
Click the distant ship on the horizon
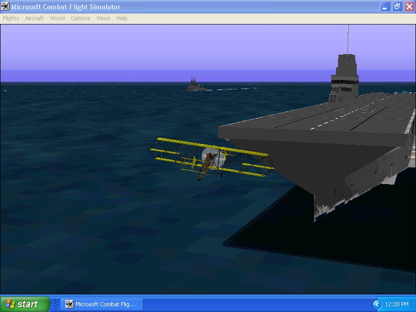[x=196, y=84]
